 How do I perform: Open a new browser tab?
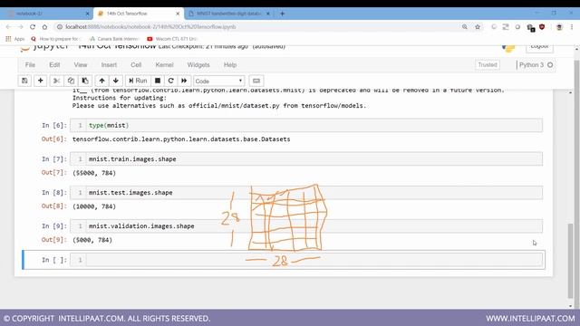(282, 14)
